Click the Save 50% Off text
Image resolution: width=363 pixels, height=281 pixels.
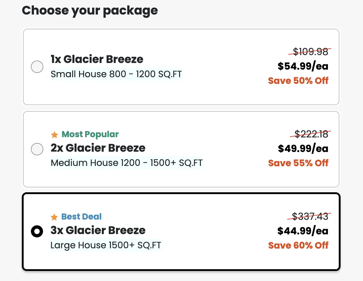[298, 81]
